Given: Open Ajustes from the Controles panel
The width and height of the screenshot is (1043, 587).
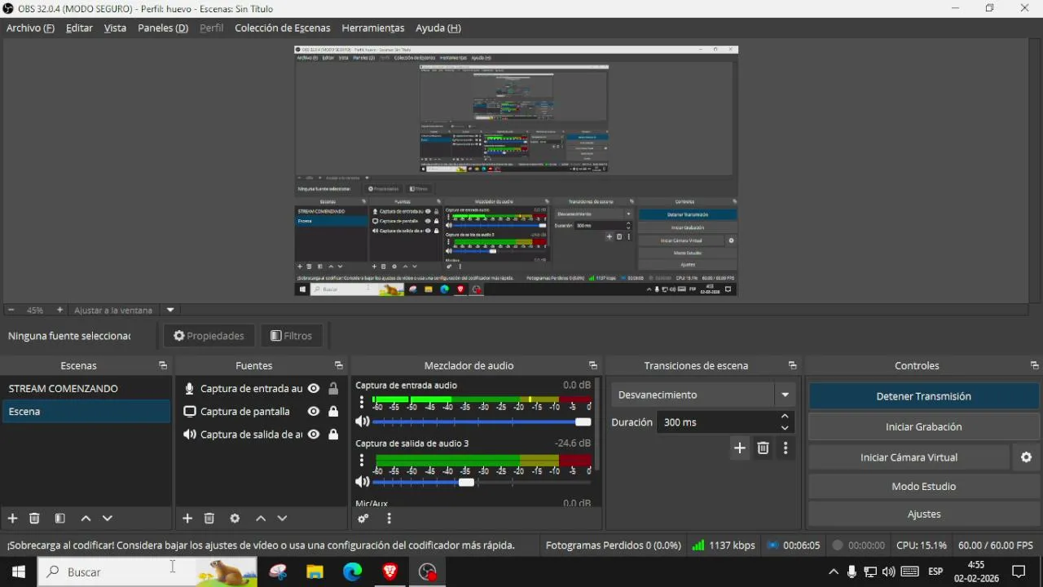Looking at the screenshot, I should tap(923, 514).
